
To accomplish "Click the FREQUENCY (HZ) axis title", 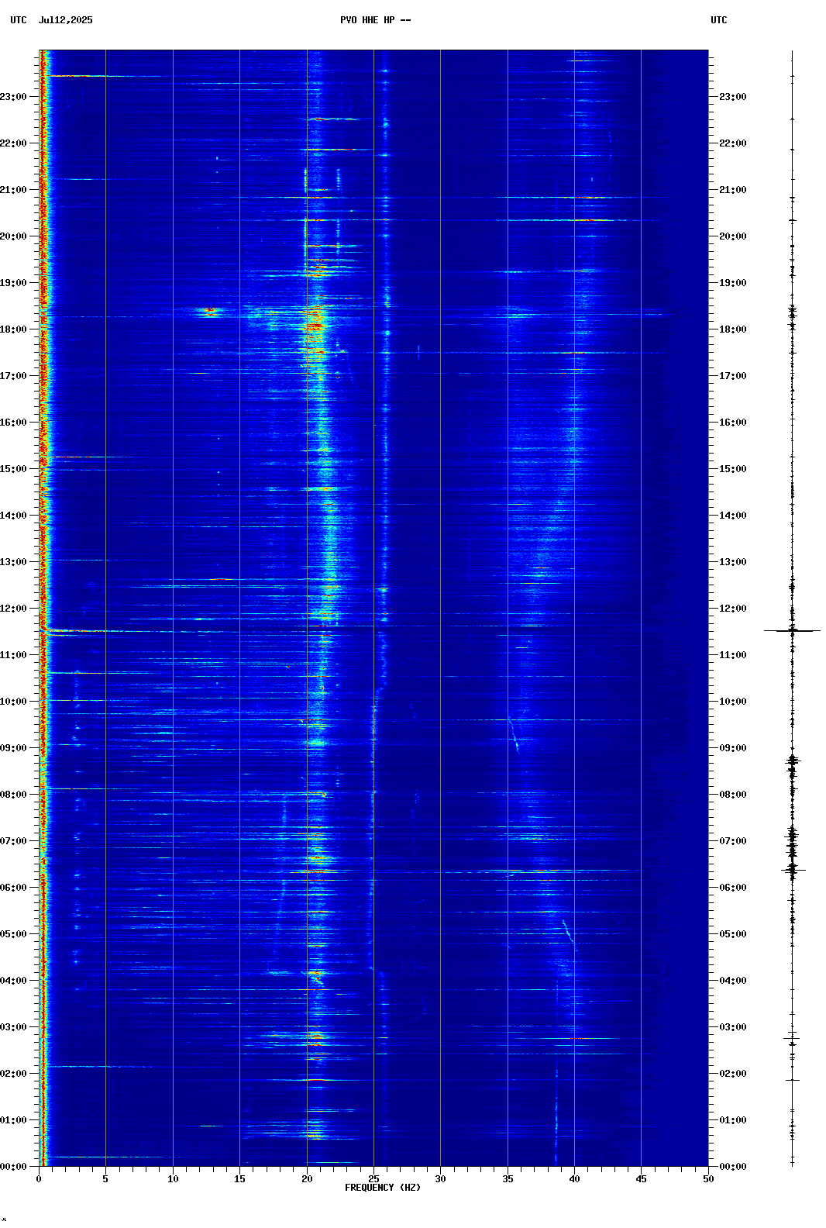I will tap(383, 1188).
